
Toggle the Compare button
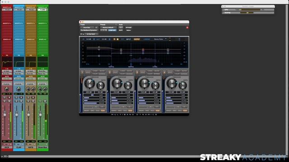pyautogui.click(x=112, y=30)
